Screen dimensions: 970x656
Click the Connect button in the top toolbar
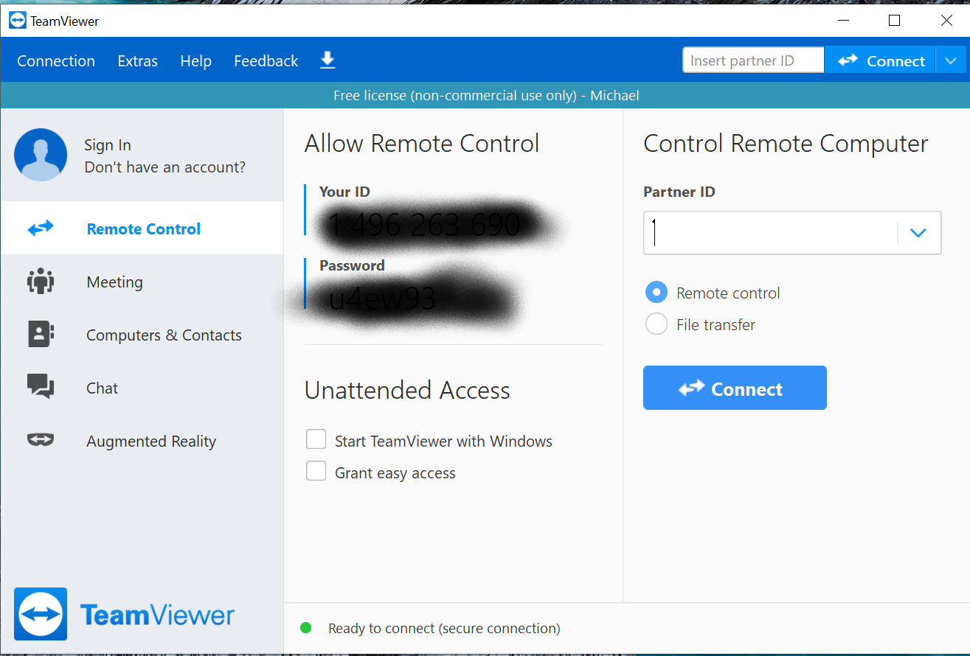coord(880,60)
